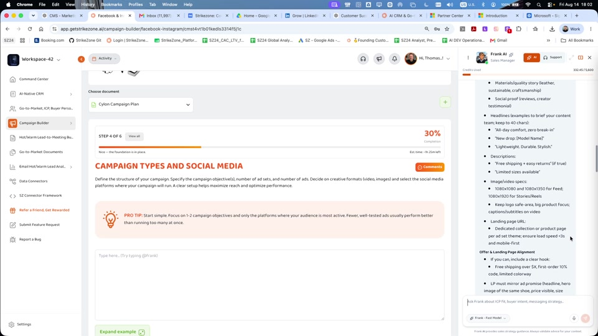Click Expand example button

tap(122, 332)
